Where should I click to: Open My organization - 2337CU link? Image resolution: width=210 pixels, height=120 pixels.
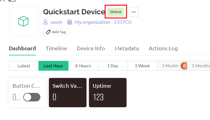pos(103,22)
